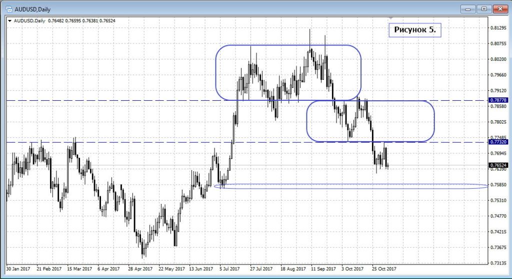Minimize the AUDUSD chart window

point(467,8)
